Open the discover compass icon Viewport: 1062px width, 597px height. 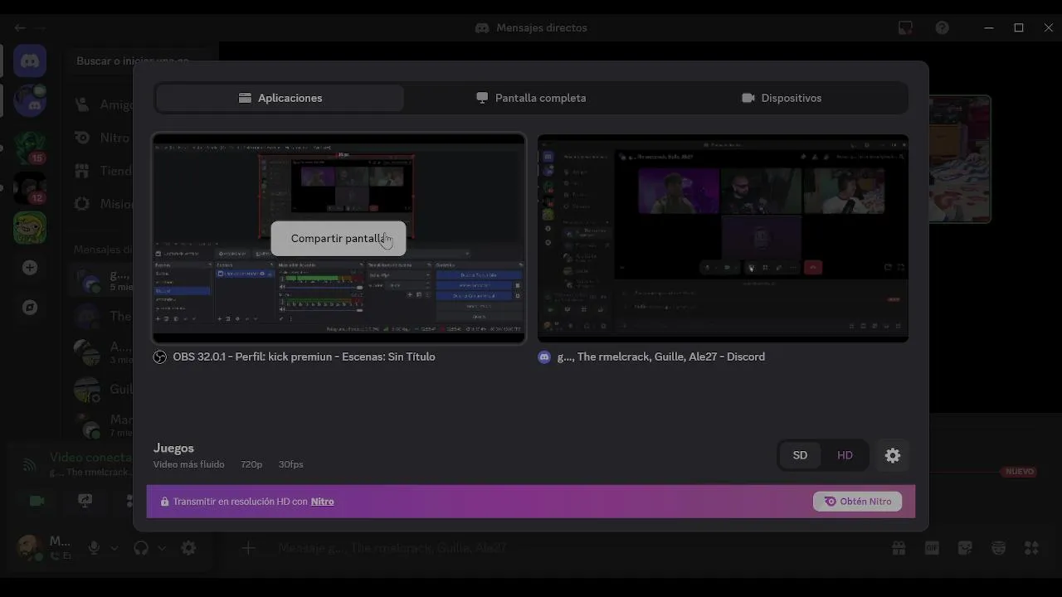(x=30, y=308)
